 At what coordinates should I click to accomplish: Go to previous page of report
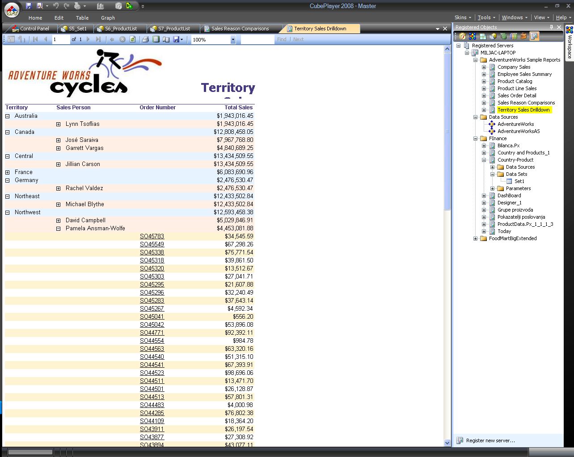coord(45,39)
